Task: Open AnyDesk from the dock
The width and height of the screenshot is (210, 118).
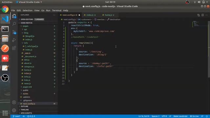Action: (5, 58)
